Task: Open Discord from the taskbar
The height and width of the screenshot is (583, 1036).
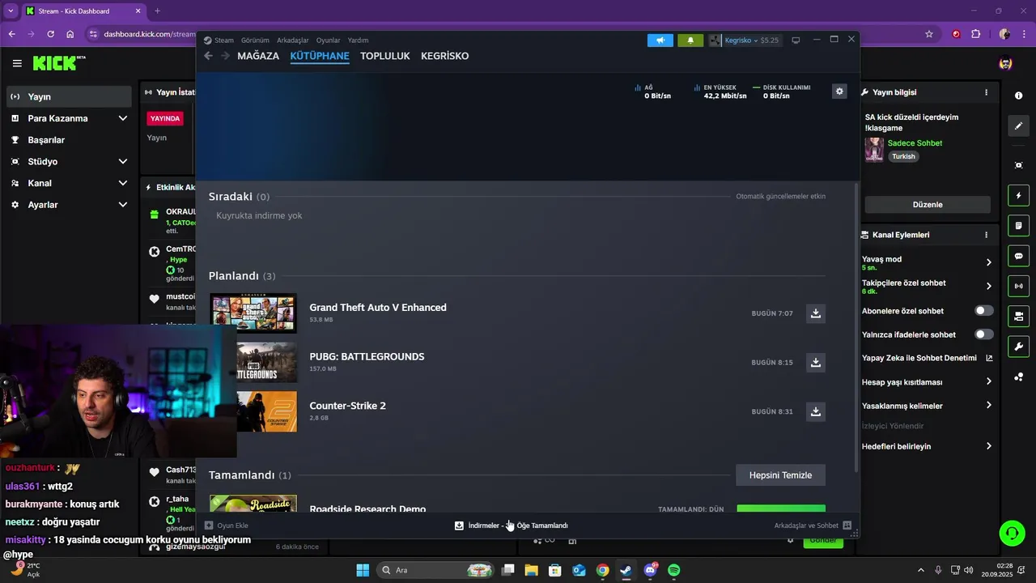Action: click(x=650, y=570)
